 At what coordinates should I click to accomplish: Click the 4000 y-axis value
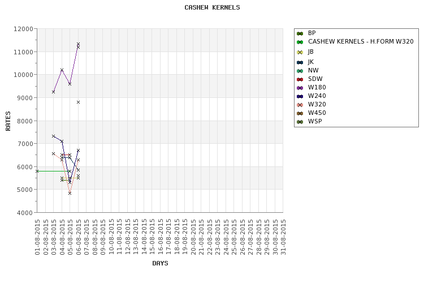click(x=25, y=213)
